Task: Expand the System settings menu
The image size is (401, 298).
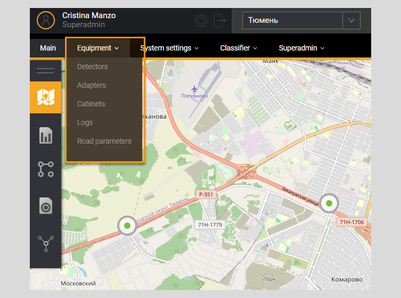Action: 169,48
